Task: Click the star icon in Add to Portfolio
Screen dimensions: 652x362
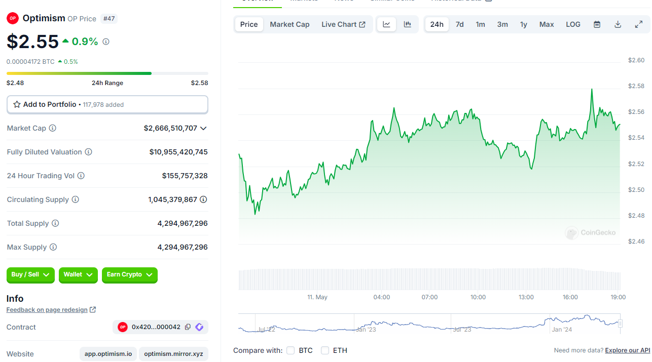Action: (17, 104)
